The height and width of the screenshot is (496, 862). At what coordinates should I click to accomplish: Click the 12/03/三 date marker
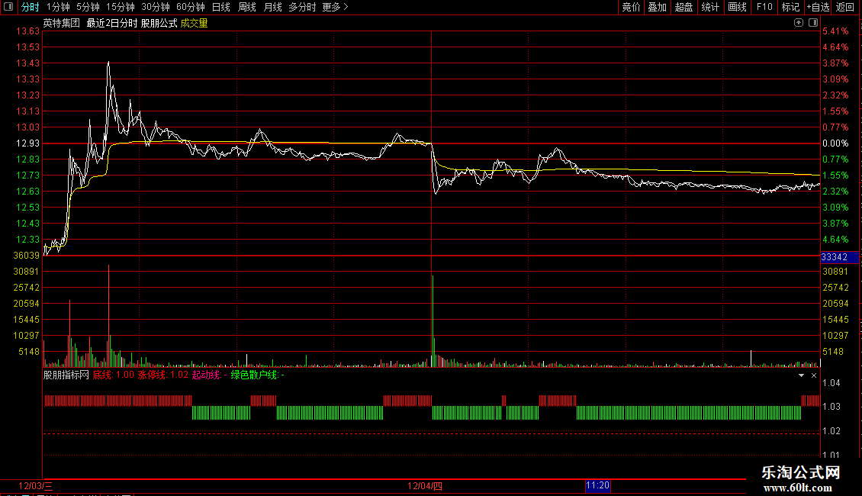click(x=36, y=486)
